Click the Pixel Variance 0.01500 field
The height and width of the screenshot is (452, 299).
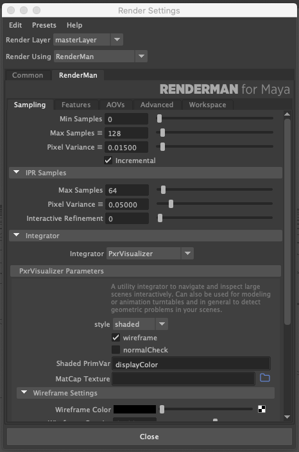[126, 147]
